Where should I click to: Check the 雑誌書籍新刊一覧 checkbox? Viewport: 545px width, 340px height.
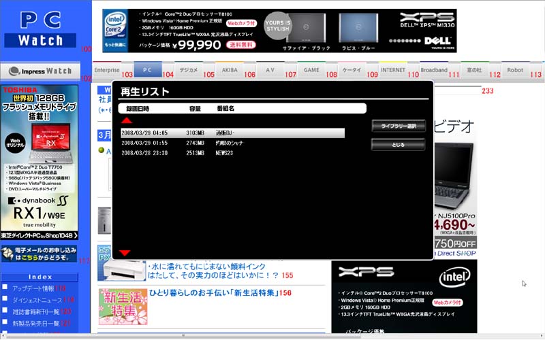[x=5, y=310]
